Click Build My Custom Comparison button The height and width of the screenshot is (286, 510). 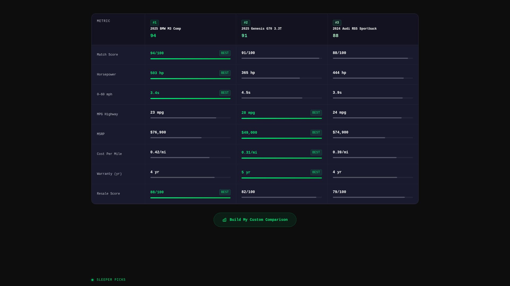(255, 220)
